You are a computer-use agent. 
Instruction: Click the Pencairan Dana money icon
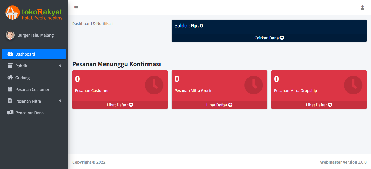click(10, 113)
